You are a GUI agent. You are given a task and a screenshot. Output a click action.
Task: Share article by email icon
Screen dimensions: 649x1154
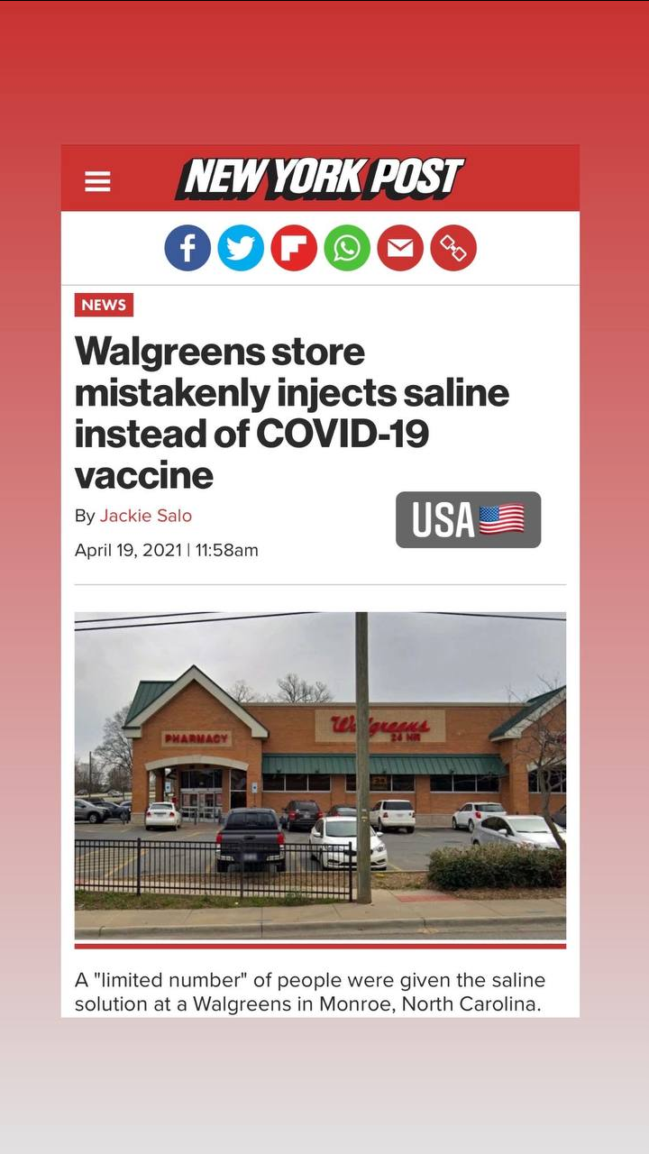[400, 248]
